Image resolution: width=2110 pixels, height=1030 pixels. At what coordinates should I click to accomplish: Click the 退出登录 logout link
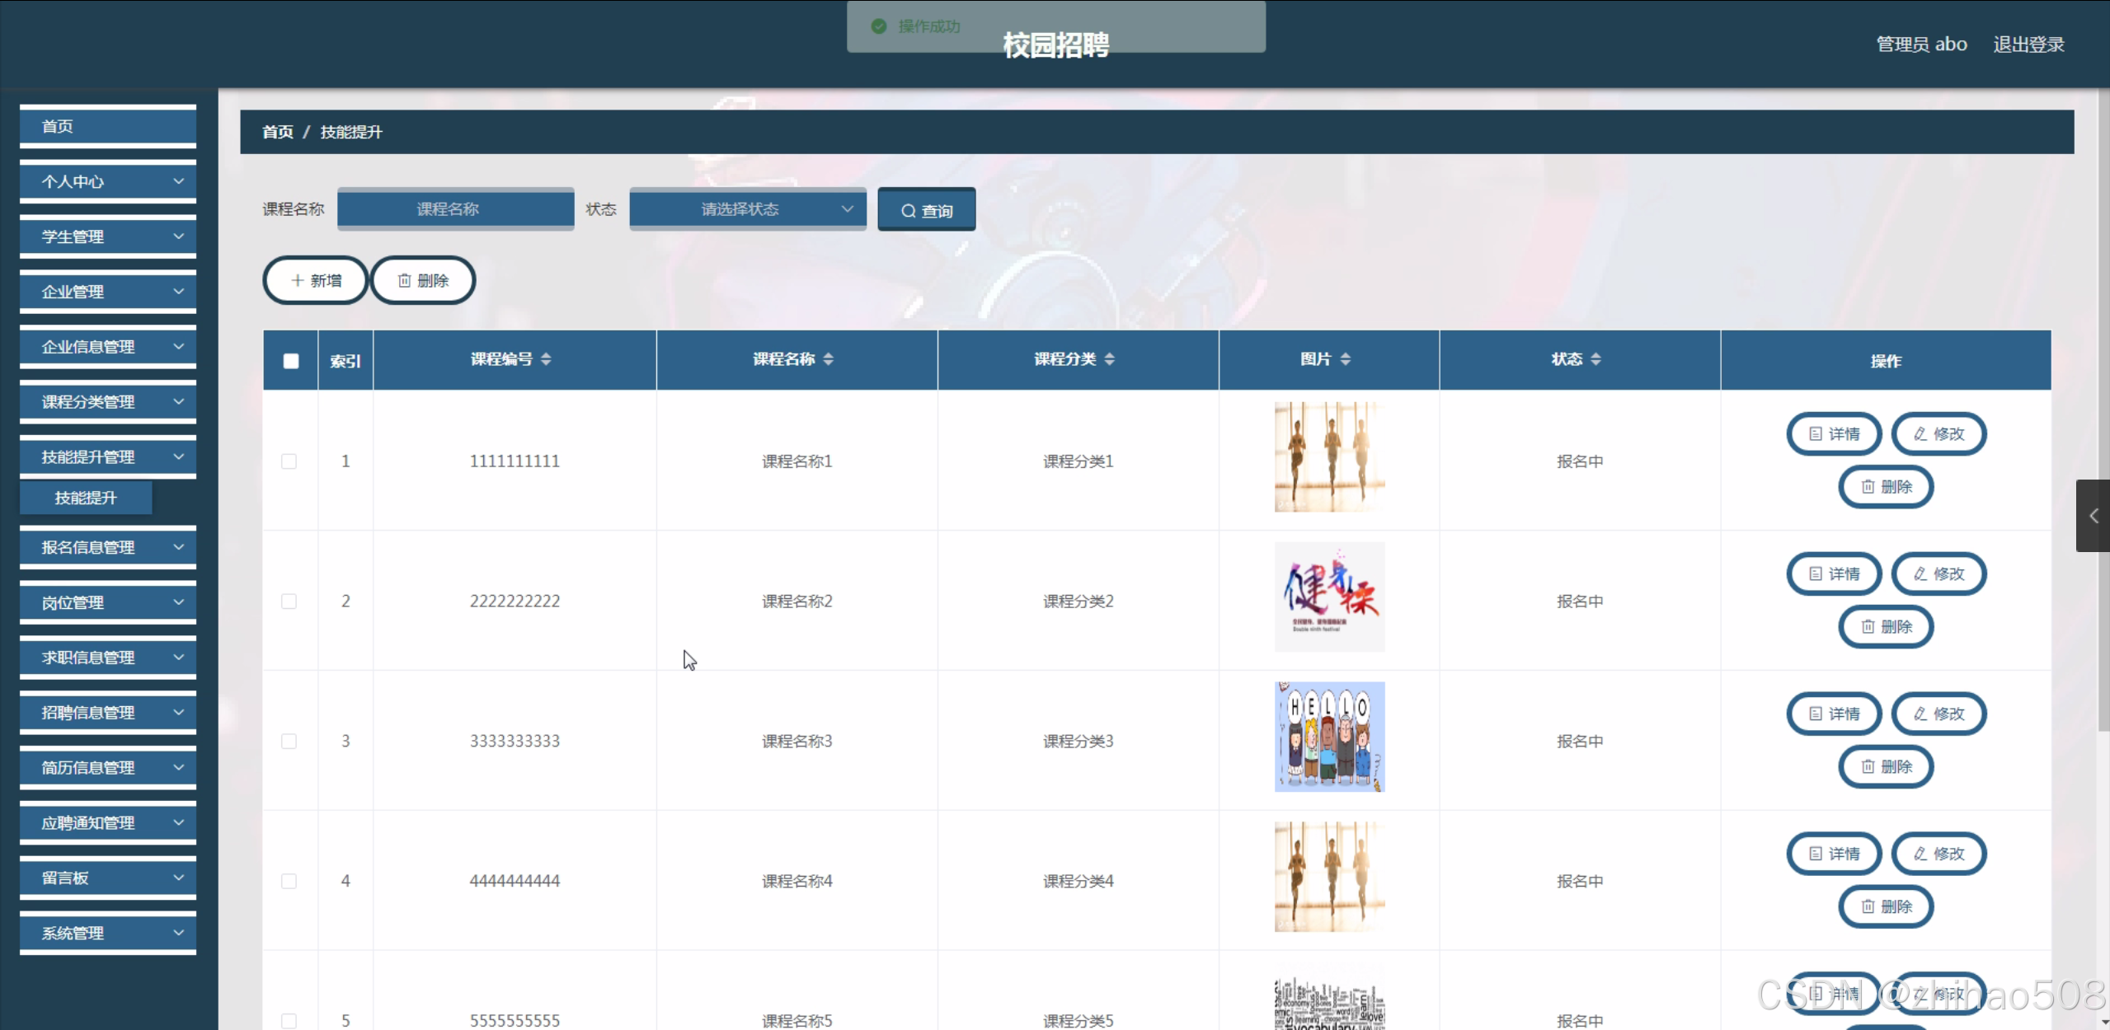(x=2028, y=44)
